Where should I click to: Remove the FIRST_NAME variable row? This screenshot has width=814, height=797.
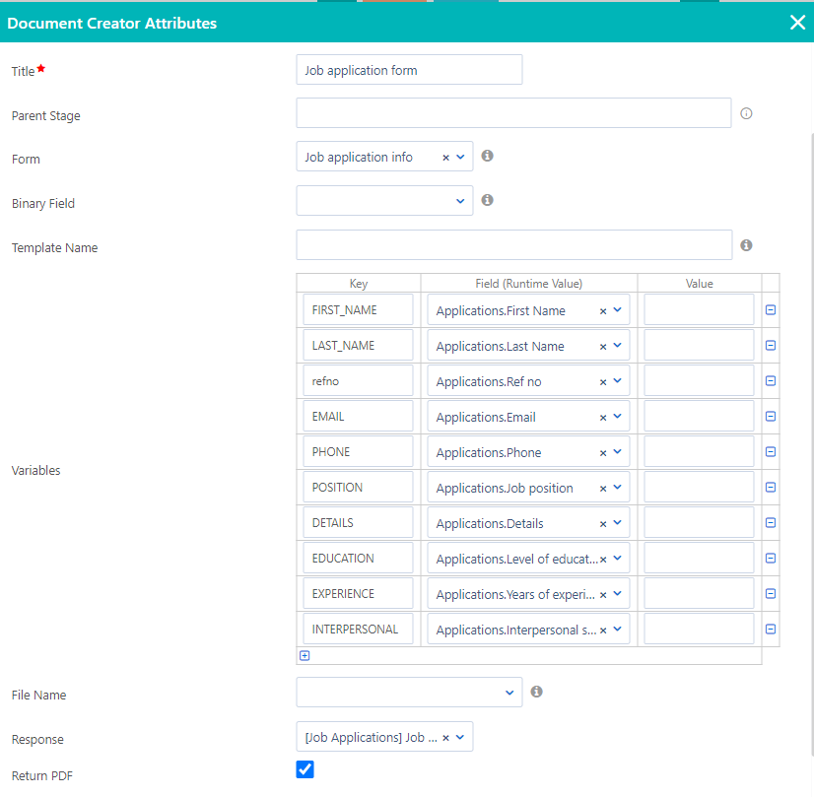coord(770,309)
